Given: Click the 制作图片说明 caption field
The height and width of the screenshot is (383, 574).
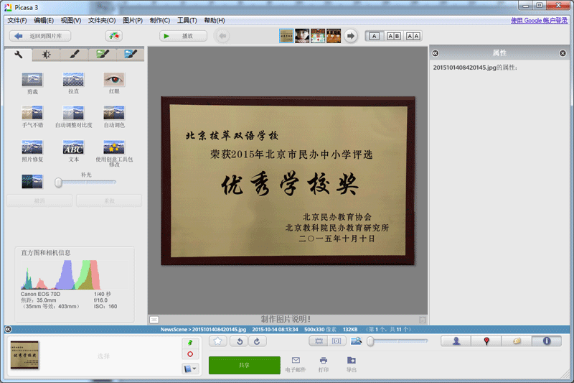Looking at the screenshot, I should [x=286, y=319].
